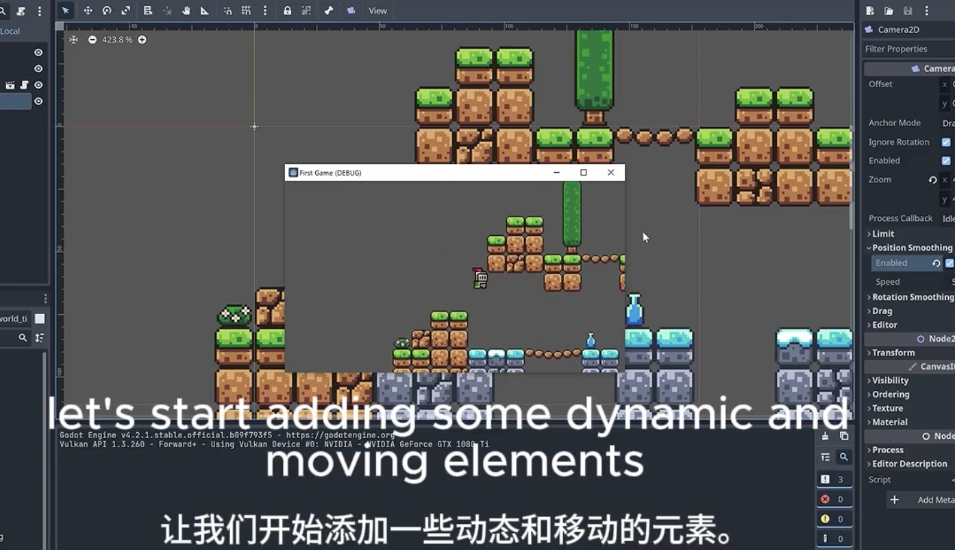Zoom in with the plus button
955x550 pixels.
pos(142,40)
